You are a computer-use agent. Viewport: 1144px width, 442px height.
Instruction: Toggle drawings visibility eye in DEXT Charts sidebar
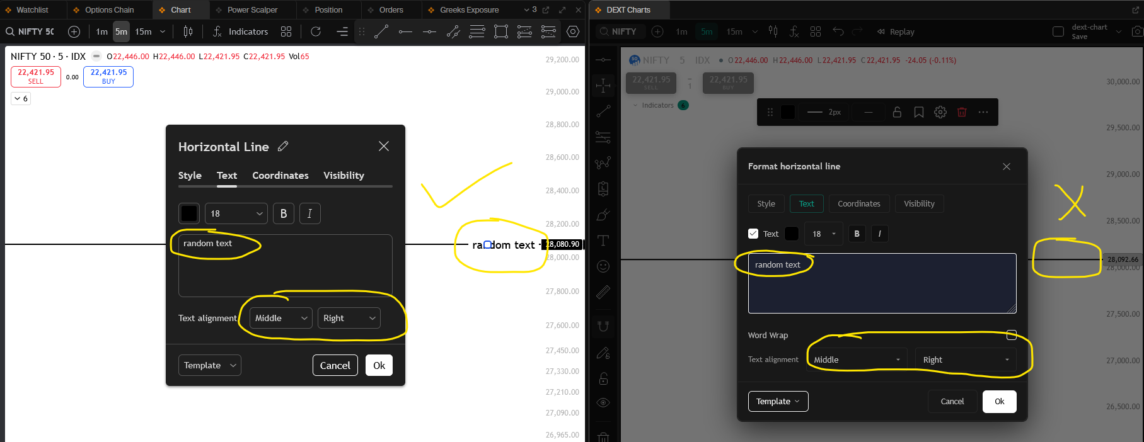point(603,403)
